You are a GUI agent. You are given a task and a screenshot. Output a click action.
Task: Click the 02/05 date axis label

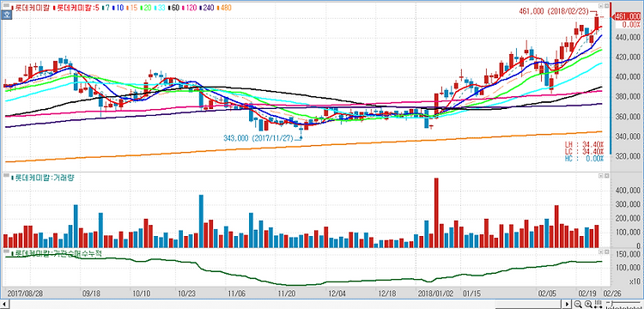tap(546, 294)
